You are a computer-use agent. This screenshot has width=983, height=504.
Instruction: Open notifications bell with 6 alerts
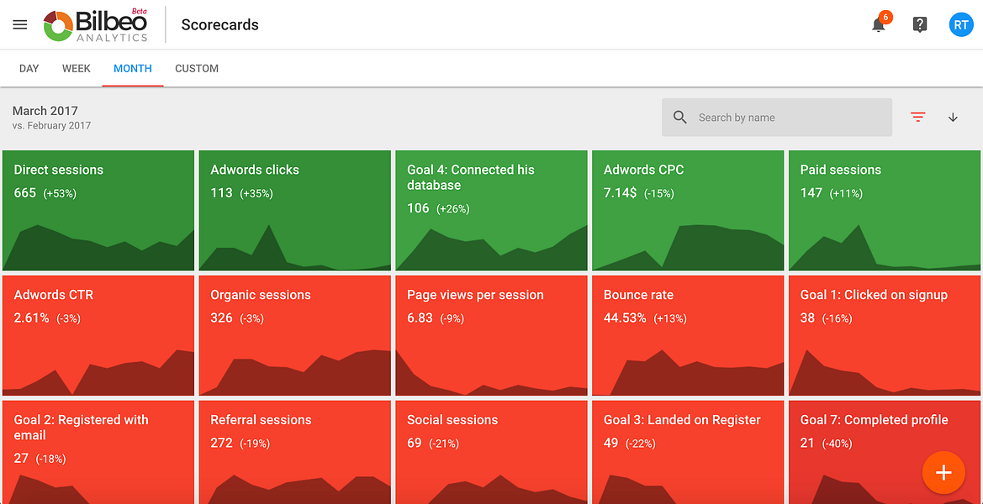click(x=880, y=24)
